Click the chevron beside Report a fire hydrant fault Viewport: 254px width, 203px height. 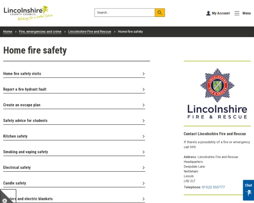tap(144, 90)
